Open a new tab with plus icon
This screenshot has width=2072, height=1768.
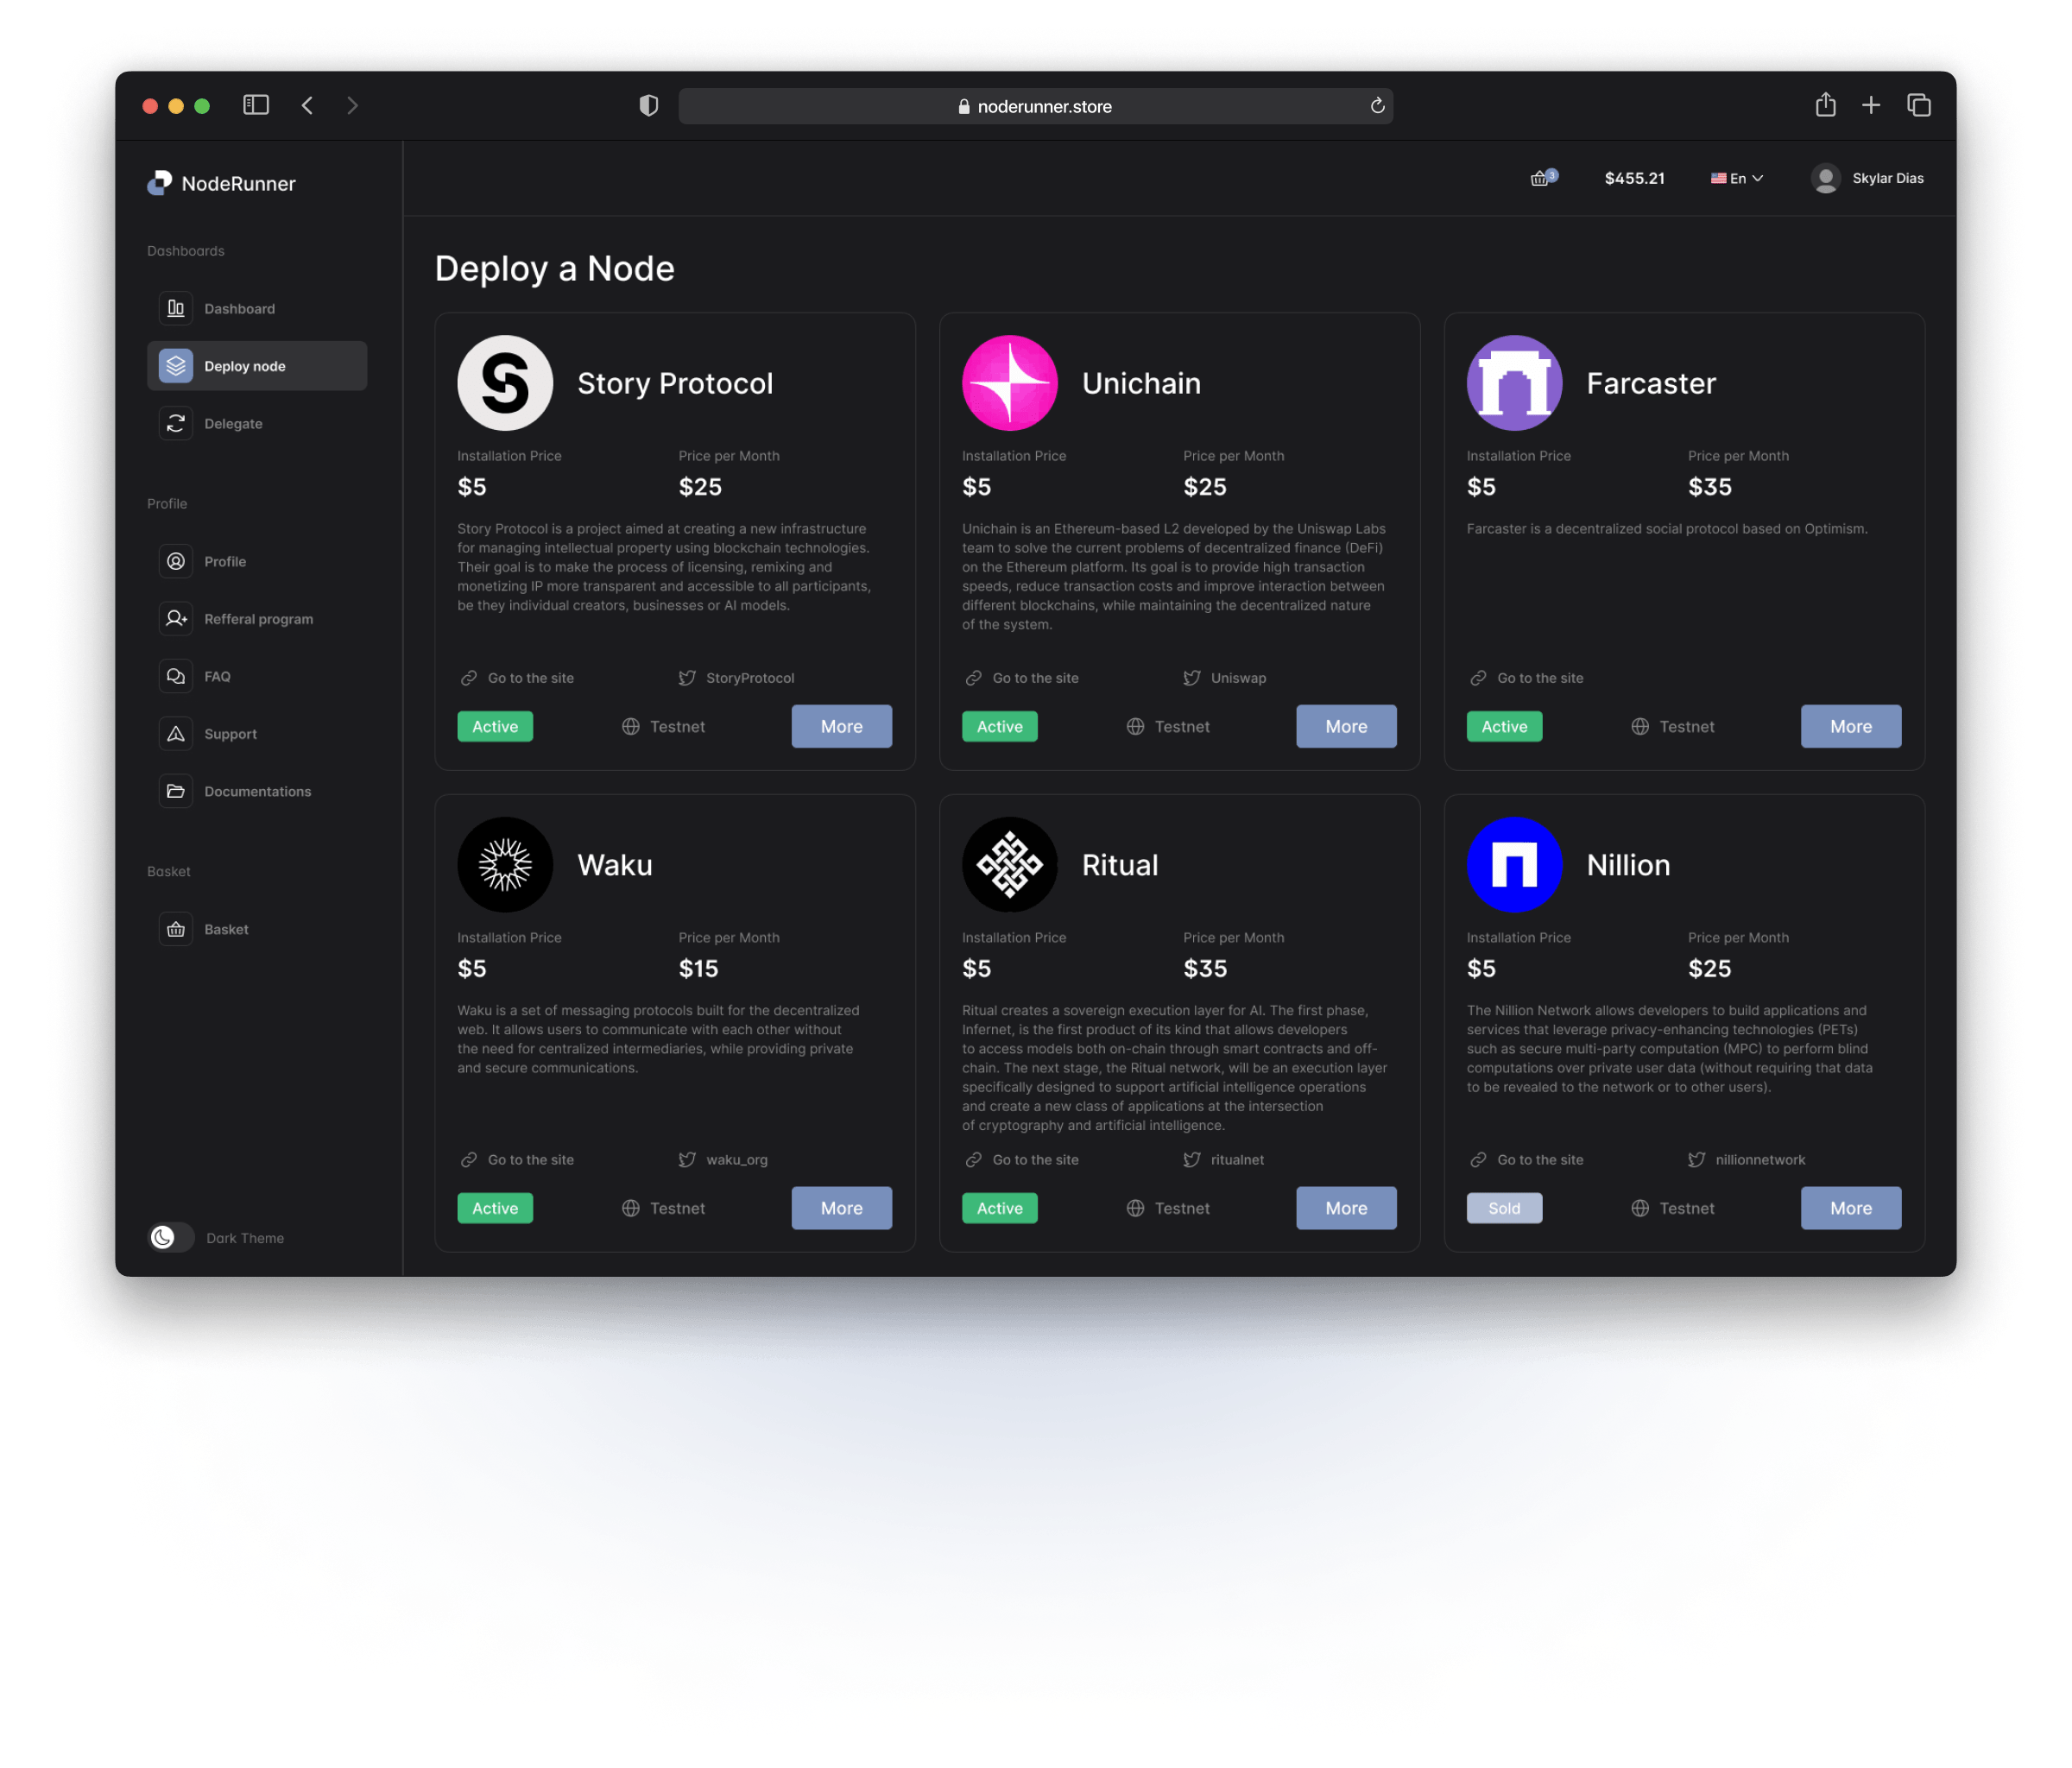click(x=1871, y=105)
